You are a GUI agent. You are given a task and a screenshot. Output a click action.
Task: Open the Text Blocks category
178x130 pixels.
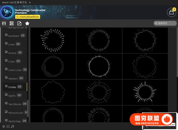15,104
